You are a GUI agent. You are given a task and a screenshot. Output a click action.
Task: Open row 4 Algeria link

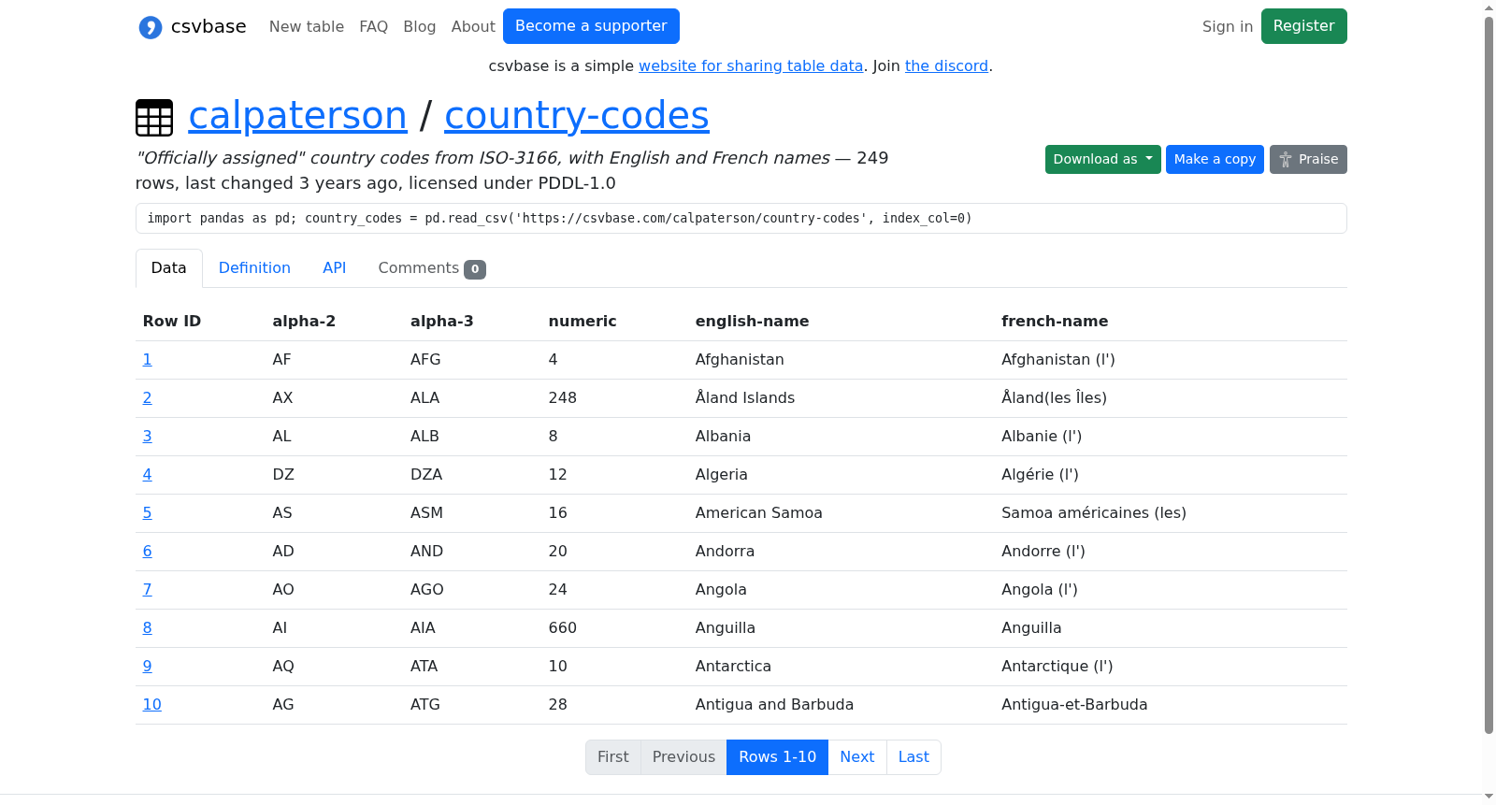[148, 474]
